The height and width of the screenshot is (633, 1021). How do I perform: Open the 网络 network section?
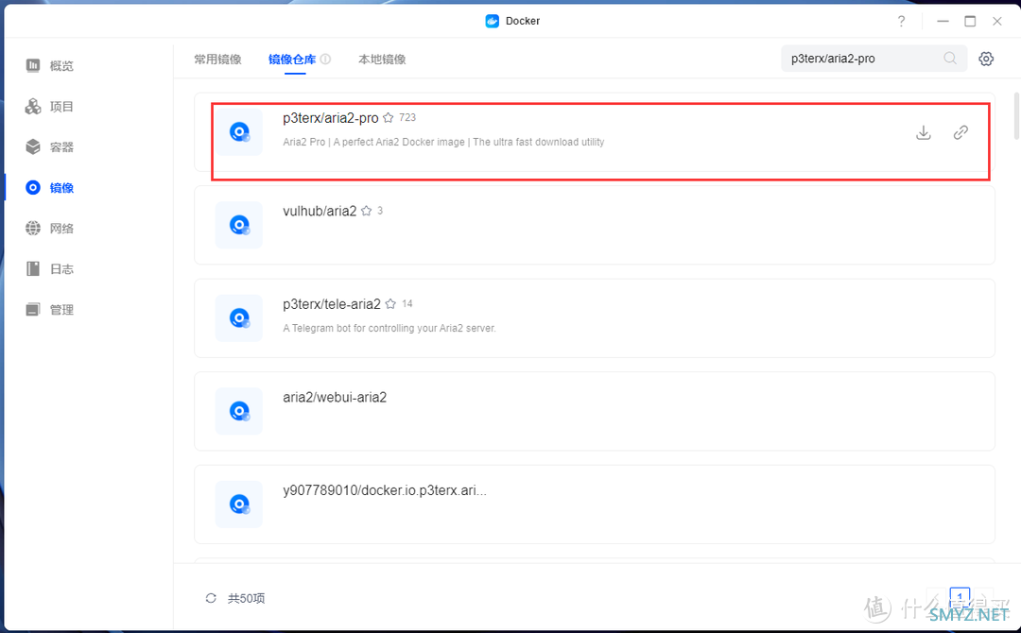point(49,229)
